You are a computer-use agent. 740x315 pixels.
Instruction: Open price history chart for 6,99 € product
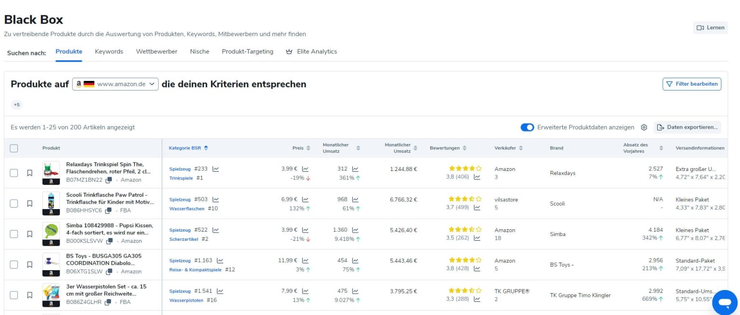point(305,199)
